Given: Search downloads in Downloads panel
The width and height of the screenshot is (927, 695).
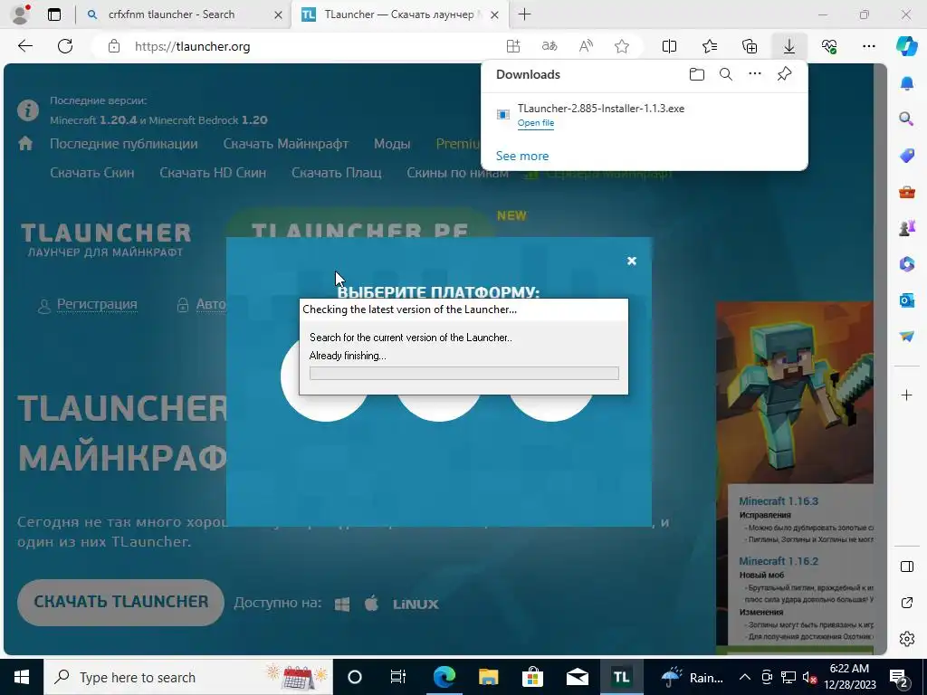Looking at the screenshot, I should pyautogui.click(x=726, y=74).
